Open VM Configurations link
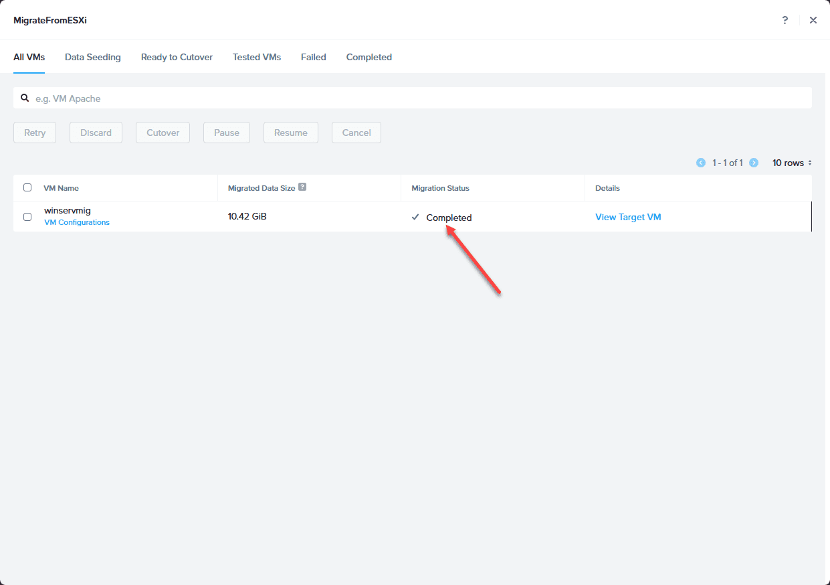This screenshot has height=585, width=830. 77,222
